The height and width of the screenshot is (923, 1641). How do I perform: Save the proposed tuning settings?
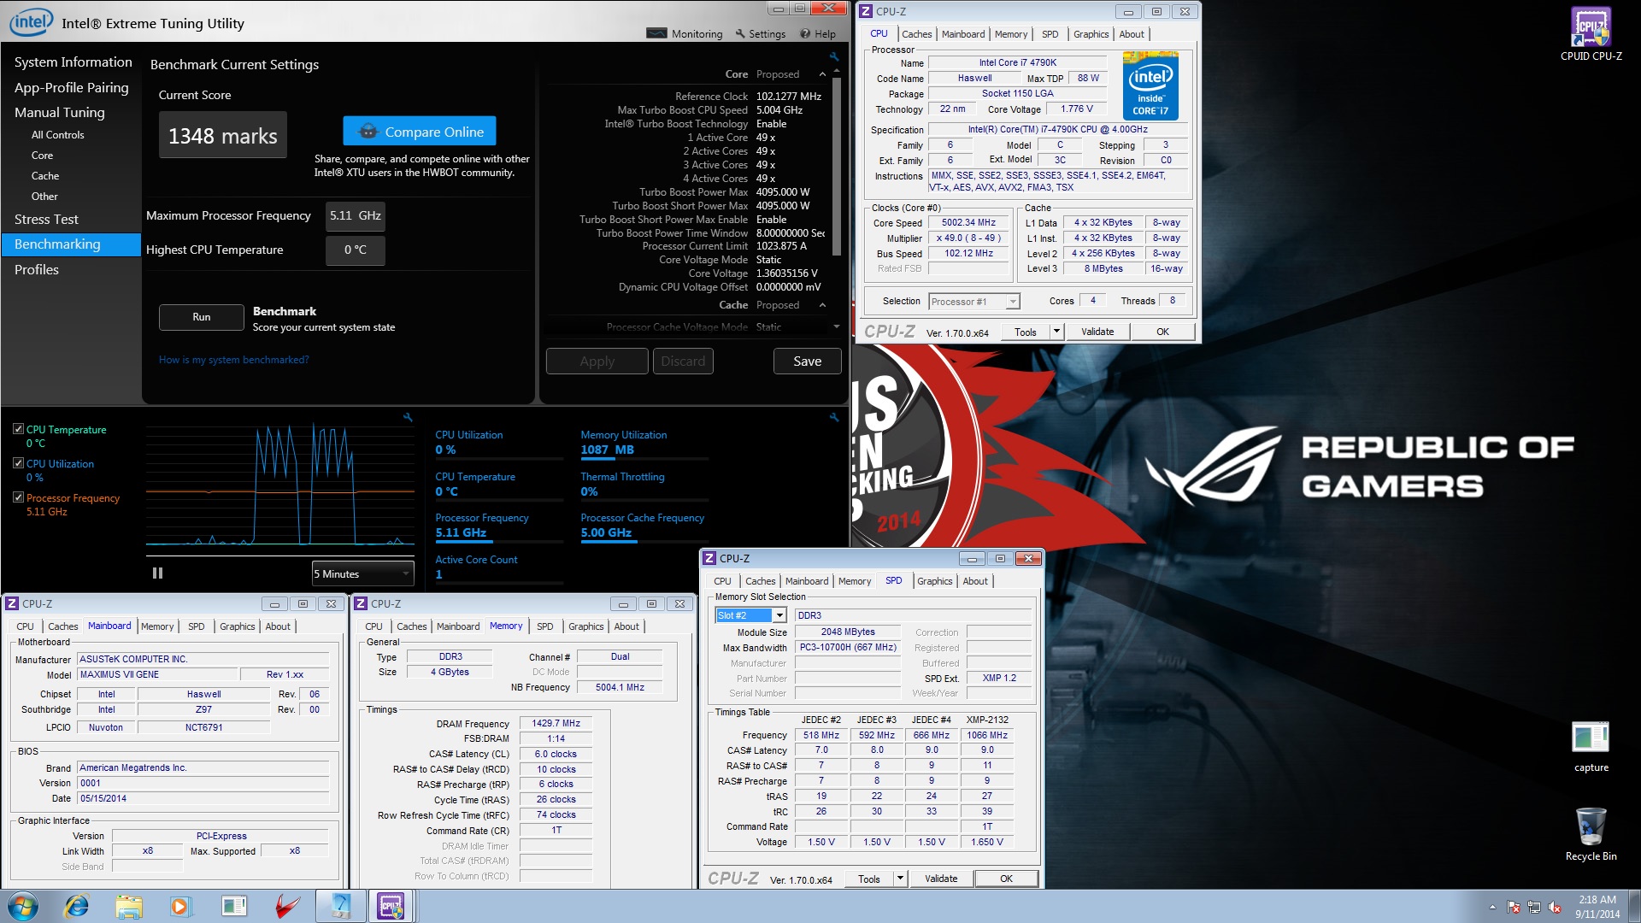point(807,362)
